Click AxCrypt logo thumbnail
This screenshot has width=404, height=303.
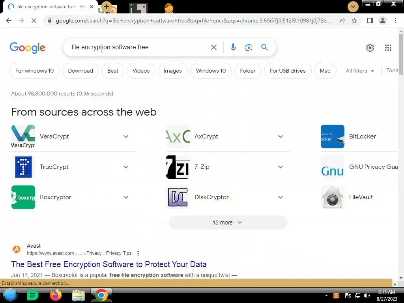click(x=178, y=137)
